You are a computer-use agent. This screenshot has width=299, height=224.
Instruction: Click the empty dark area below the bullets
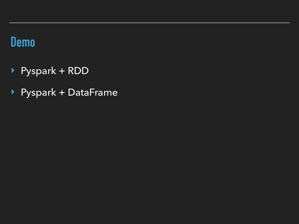click(149, 160)
